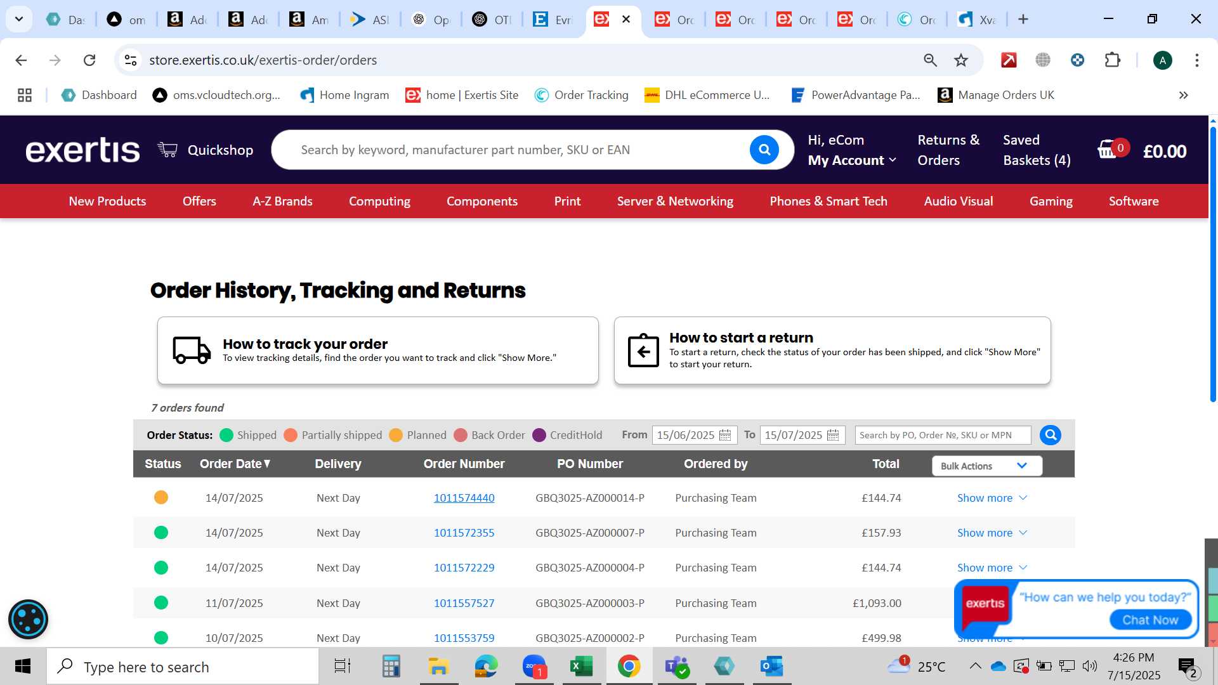This screenshot has width=1218, height=685.
Task: Sort by the Order Date column header
Action: (x=235, y=464)
